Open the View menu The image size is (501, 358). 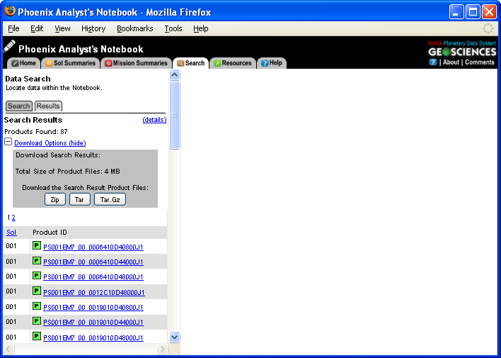point(62,28)
